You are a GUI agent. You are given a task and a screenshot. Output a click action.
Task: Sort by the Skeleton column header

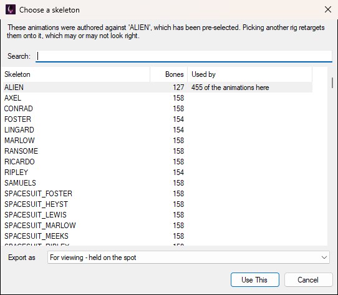coord(77,74)
